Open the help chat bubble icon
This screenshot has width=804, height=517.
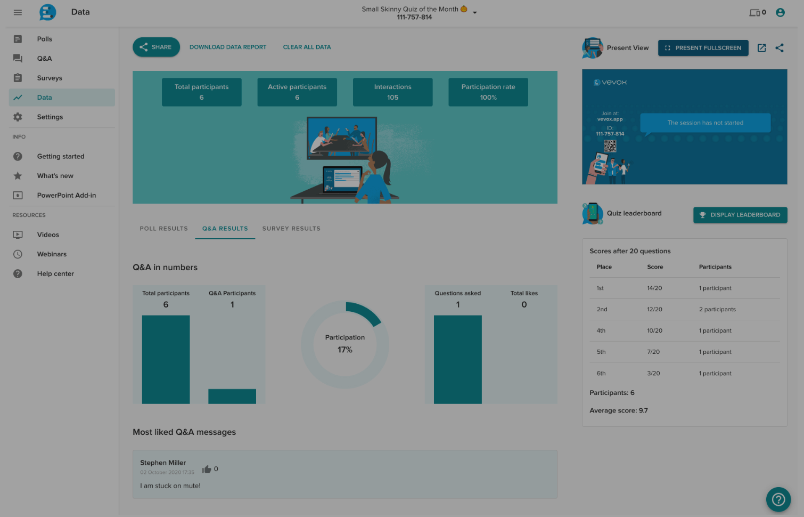pyautogui.click(x=778, y=499)
